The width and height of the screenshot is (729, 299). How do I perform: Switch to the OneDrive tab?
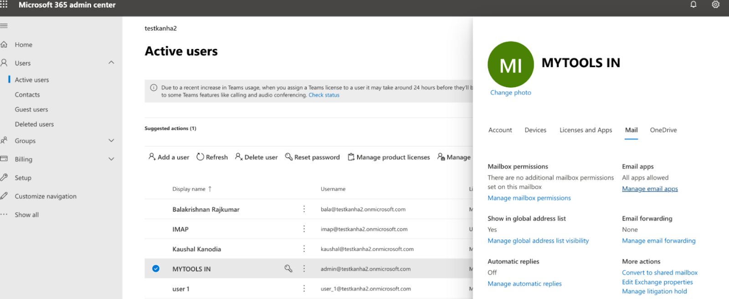[663, 130]
